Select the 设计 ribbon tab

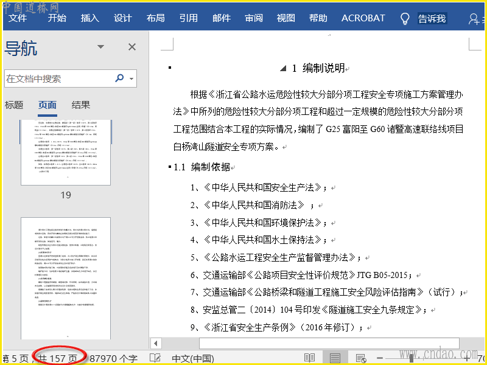(123, 18)
